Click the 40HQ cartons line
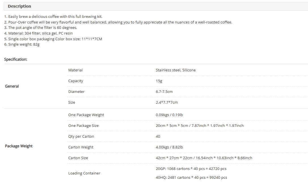This screenshot has width=308, height=183. [x=191, y=178]
